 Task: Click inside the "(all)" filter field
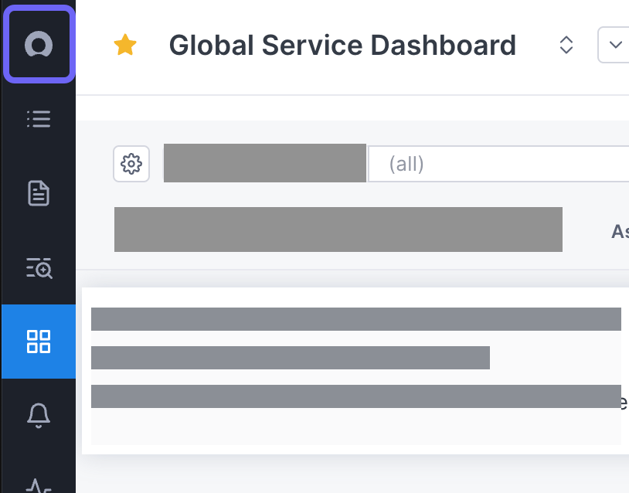pyautogui.click(x=464, y=163)
